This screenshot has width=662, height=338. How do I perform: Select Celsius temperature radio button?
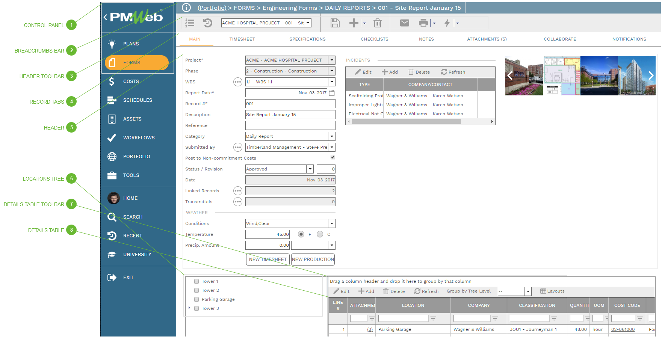(x=320, y=234)
